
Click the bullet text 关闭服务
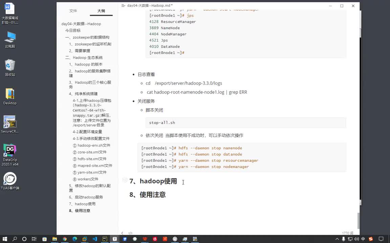(x=146, y=101)
